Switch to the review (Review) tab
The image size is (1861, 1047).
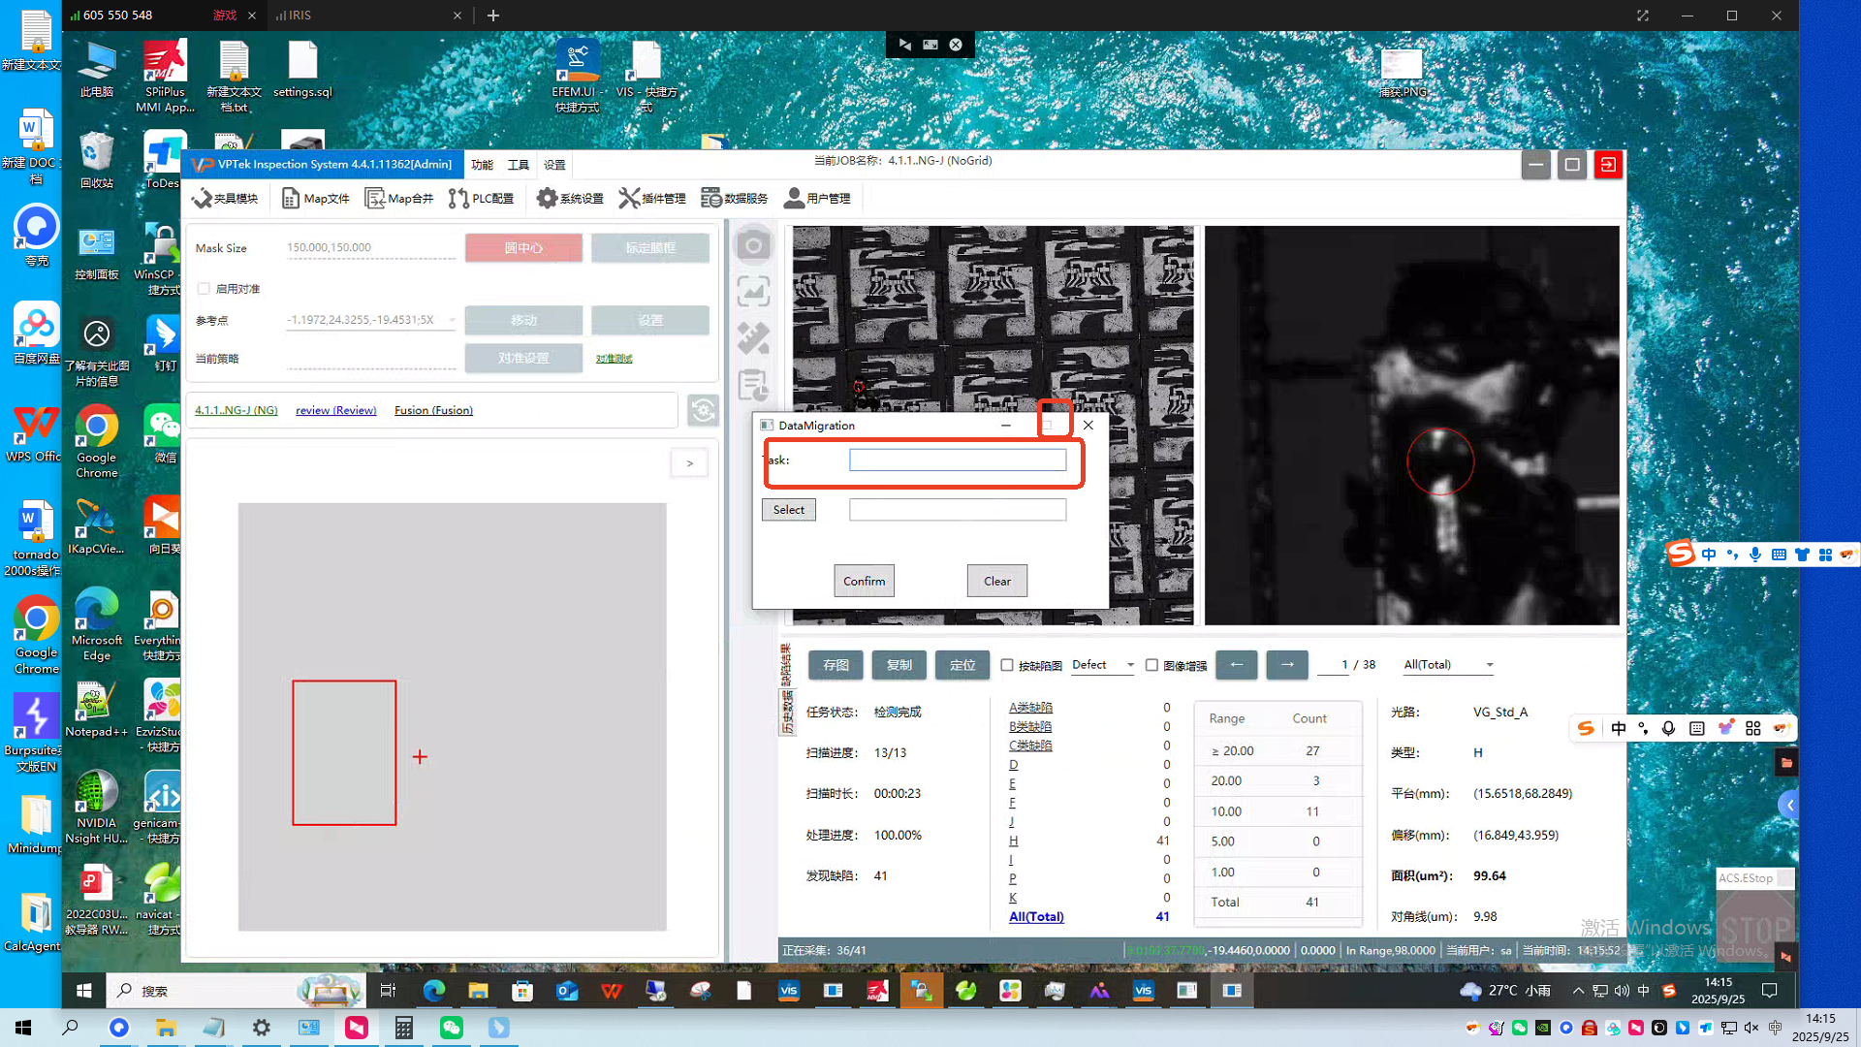pos(335,410)
